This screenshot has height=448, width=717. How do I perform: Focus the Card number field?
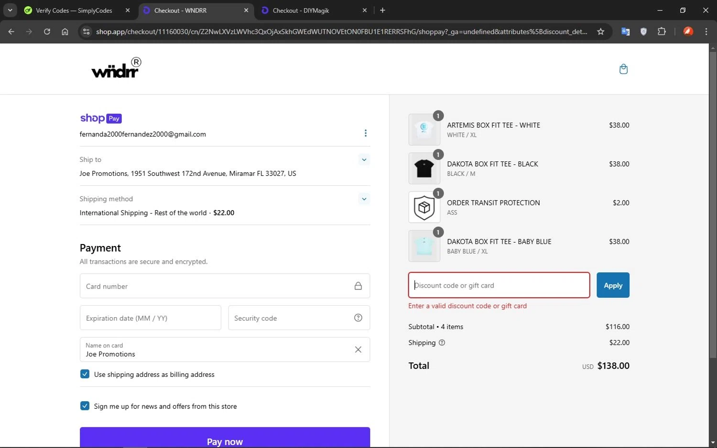click(225, 286)
